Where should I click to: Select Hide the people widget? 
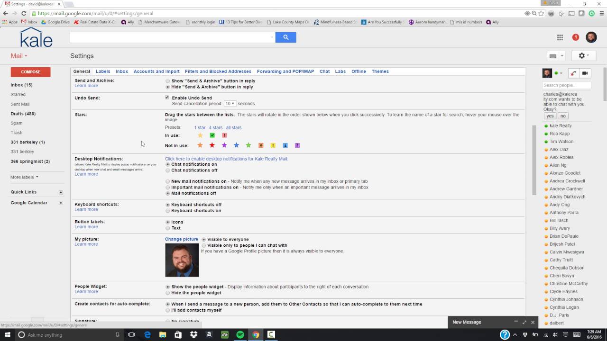click(167, 293)
